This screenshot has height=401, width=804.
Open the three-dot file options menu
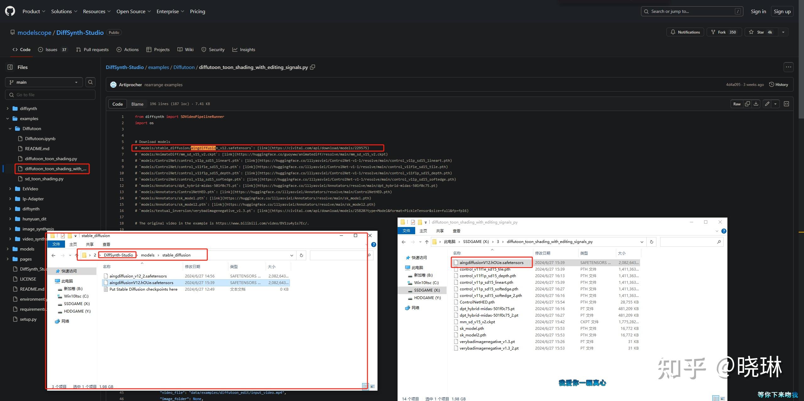pos(789,67)
